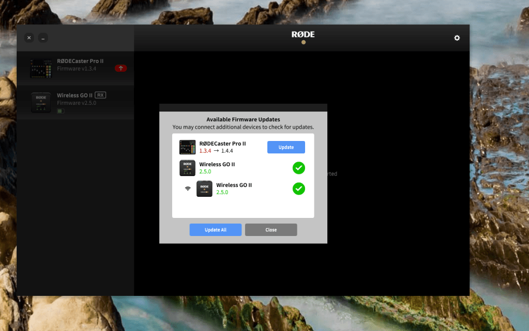Screen dimensions: 529x331
Task: Click 'Firmware v1.3.4' text in sidebar
Action: tap(77, 69)
